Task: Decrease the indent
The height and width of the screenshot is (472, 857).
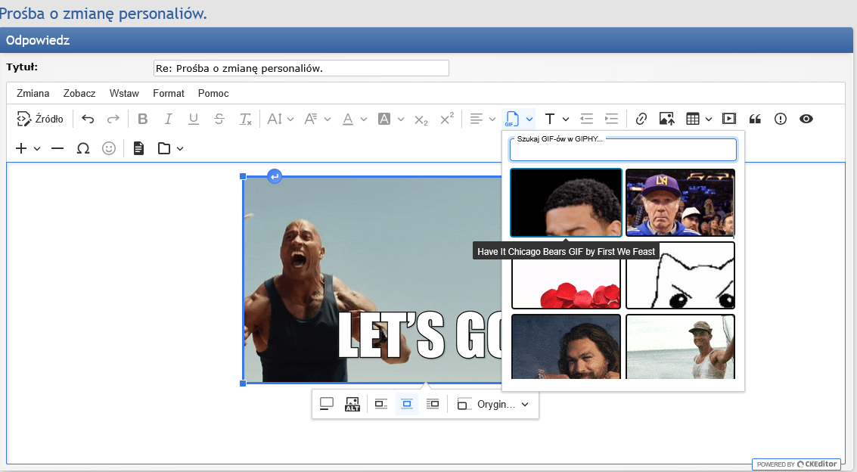Action: (x=586, y=119)
